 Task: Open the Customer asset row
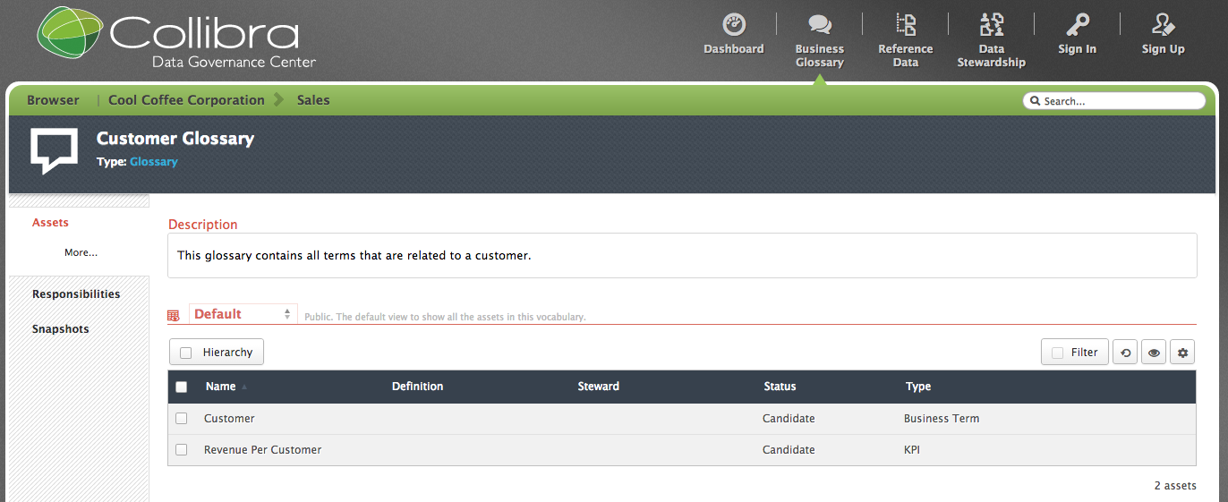(229, 419)
